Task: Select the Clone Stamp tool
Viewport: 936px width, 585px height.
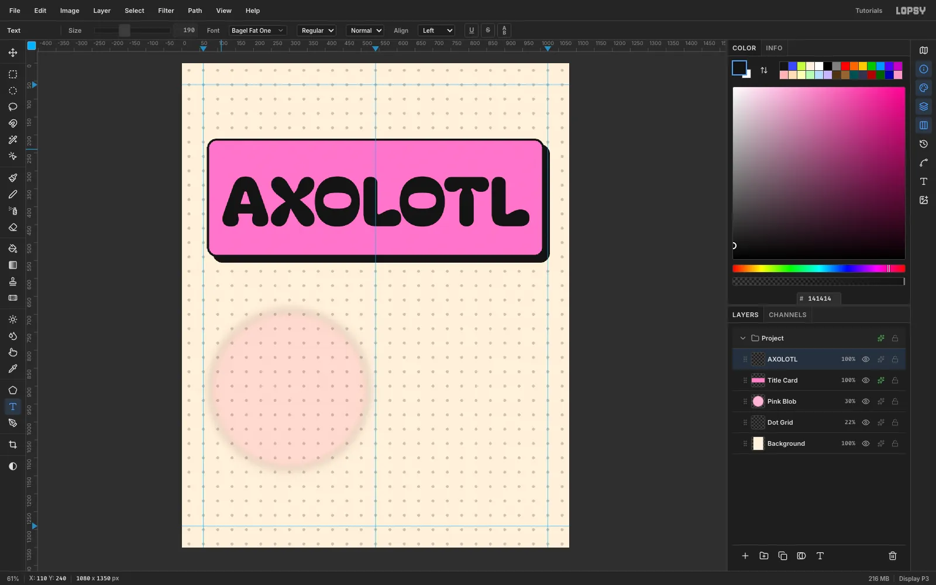Action: (x=12, y=281)
